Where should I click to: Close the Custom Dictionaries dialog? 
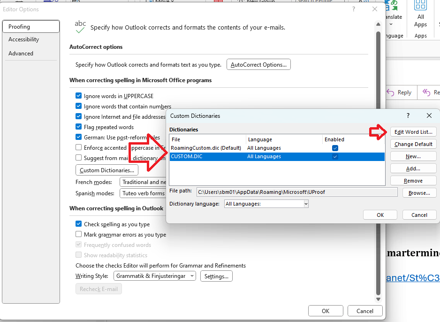click(429, 115)
